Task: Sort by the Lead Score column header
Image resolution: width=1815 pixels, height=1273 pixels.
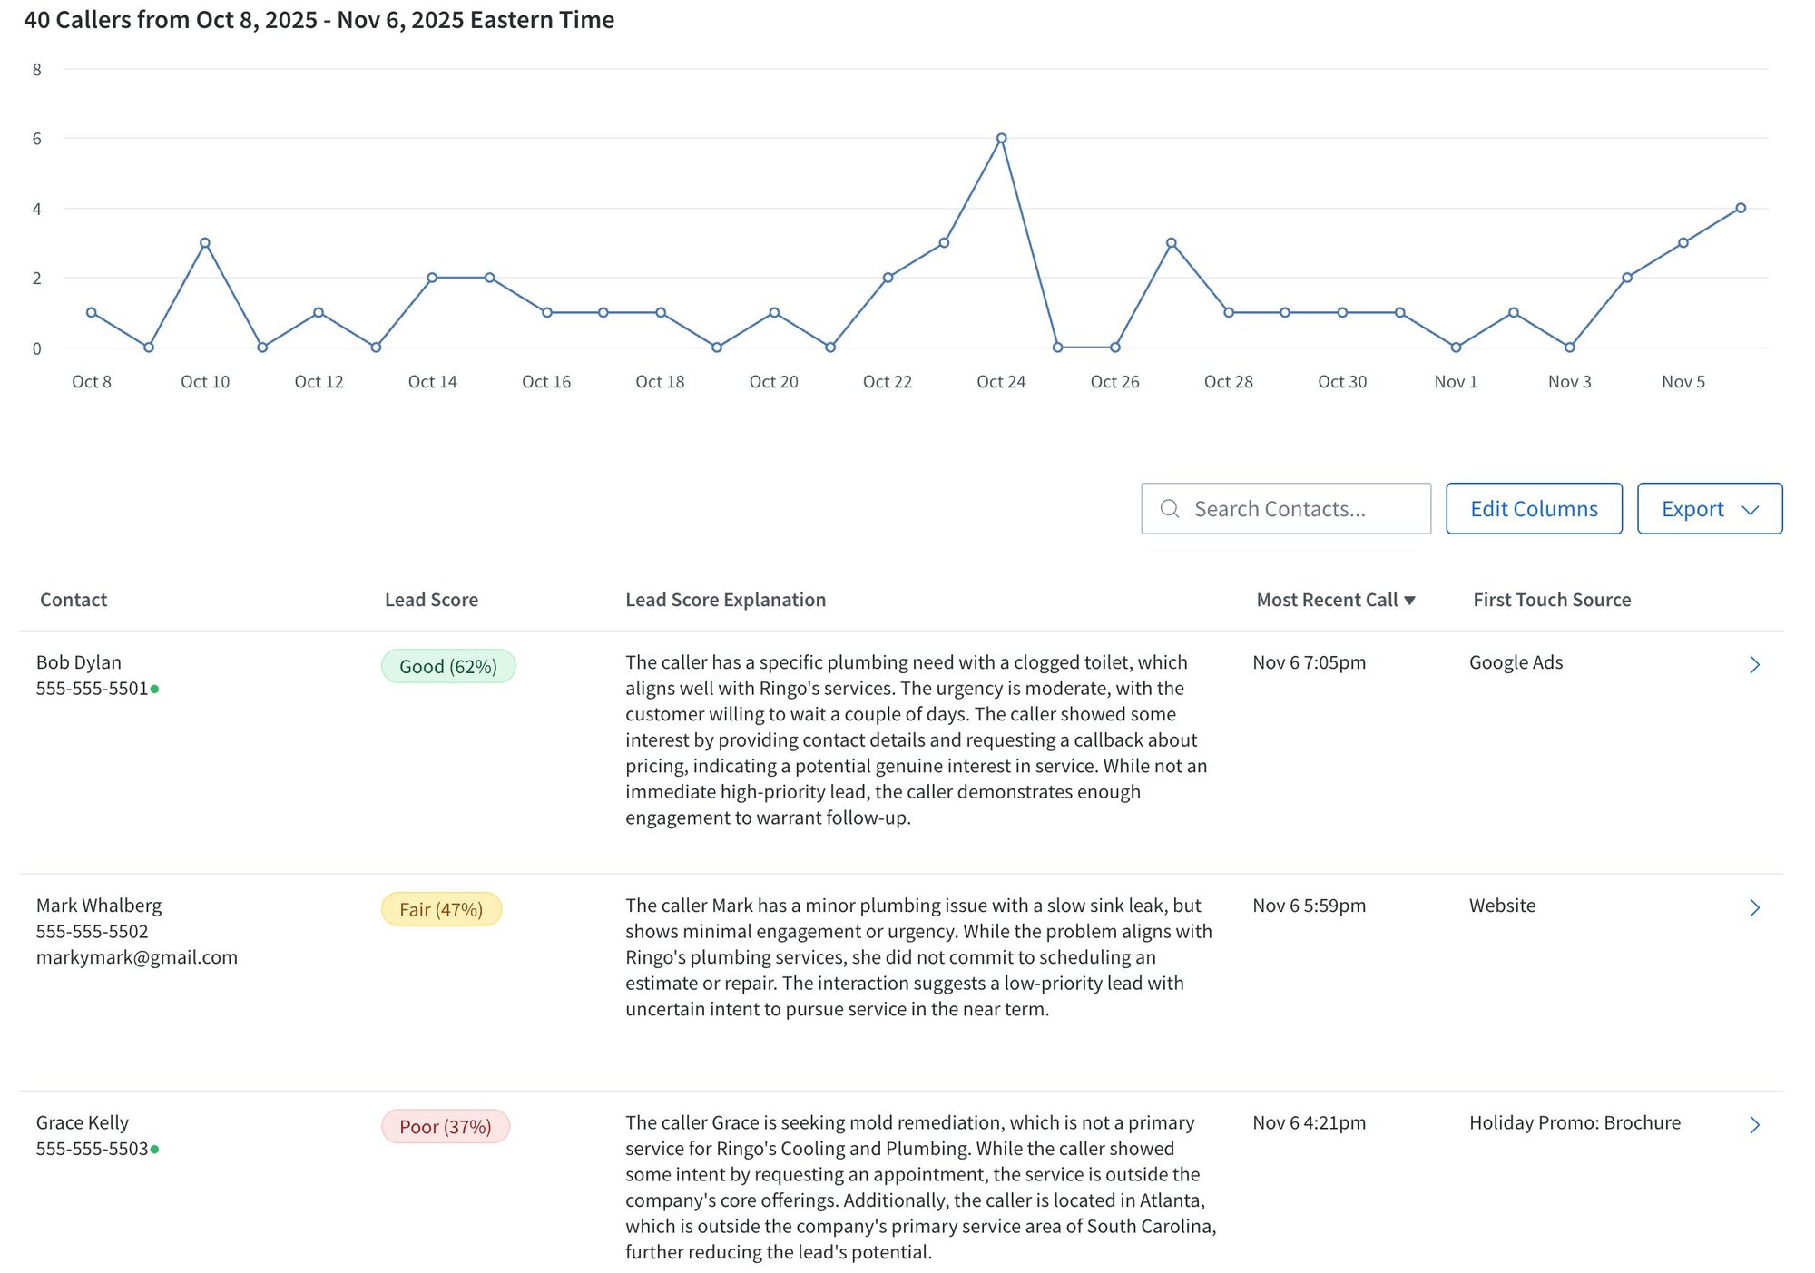Action: [x=431, y=599]
